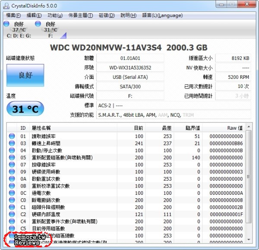The height and width of the screenshot is (250, 259).
Task: Click the status orb of attribute 03
Action: tap(12, 143)
